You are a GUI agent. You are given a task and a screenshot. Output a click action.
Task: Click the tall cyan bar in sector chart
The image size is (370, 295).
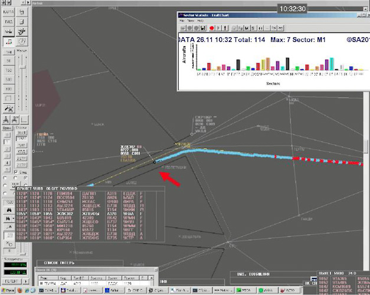point(332,64)
